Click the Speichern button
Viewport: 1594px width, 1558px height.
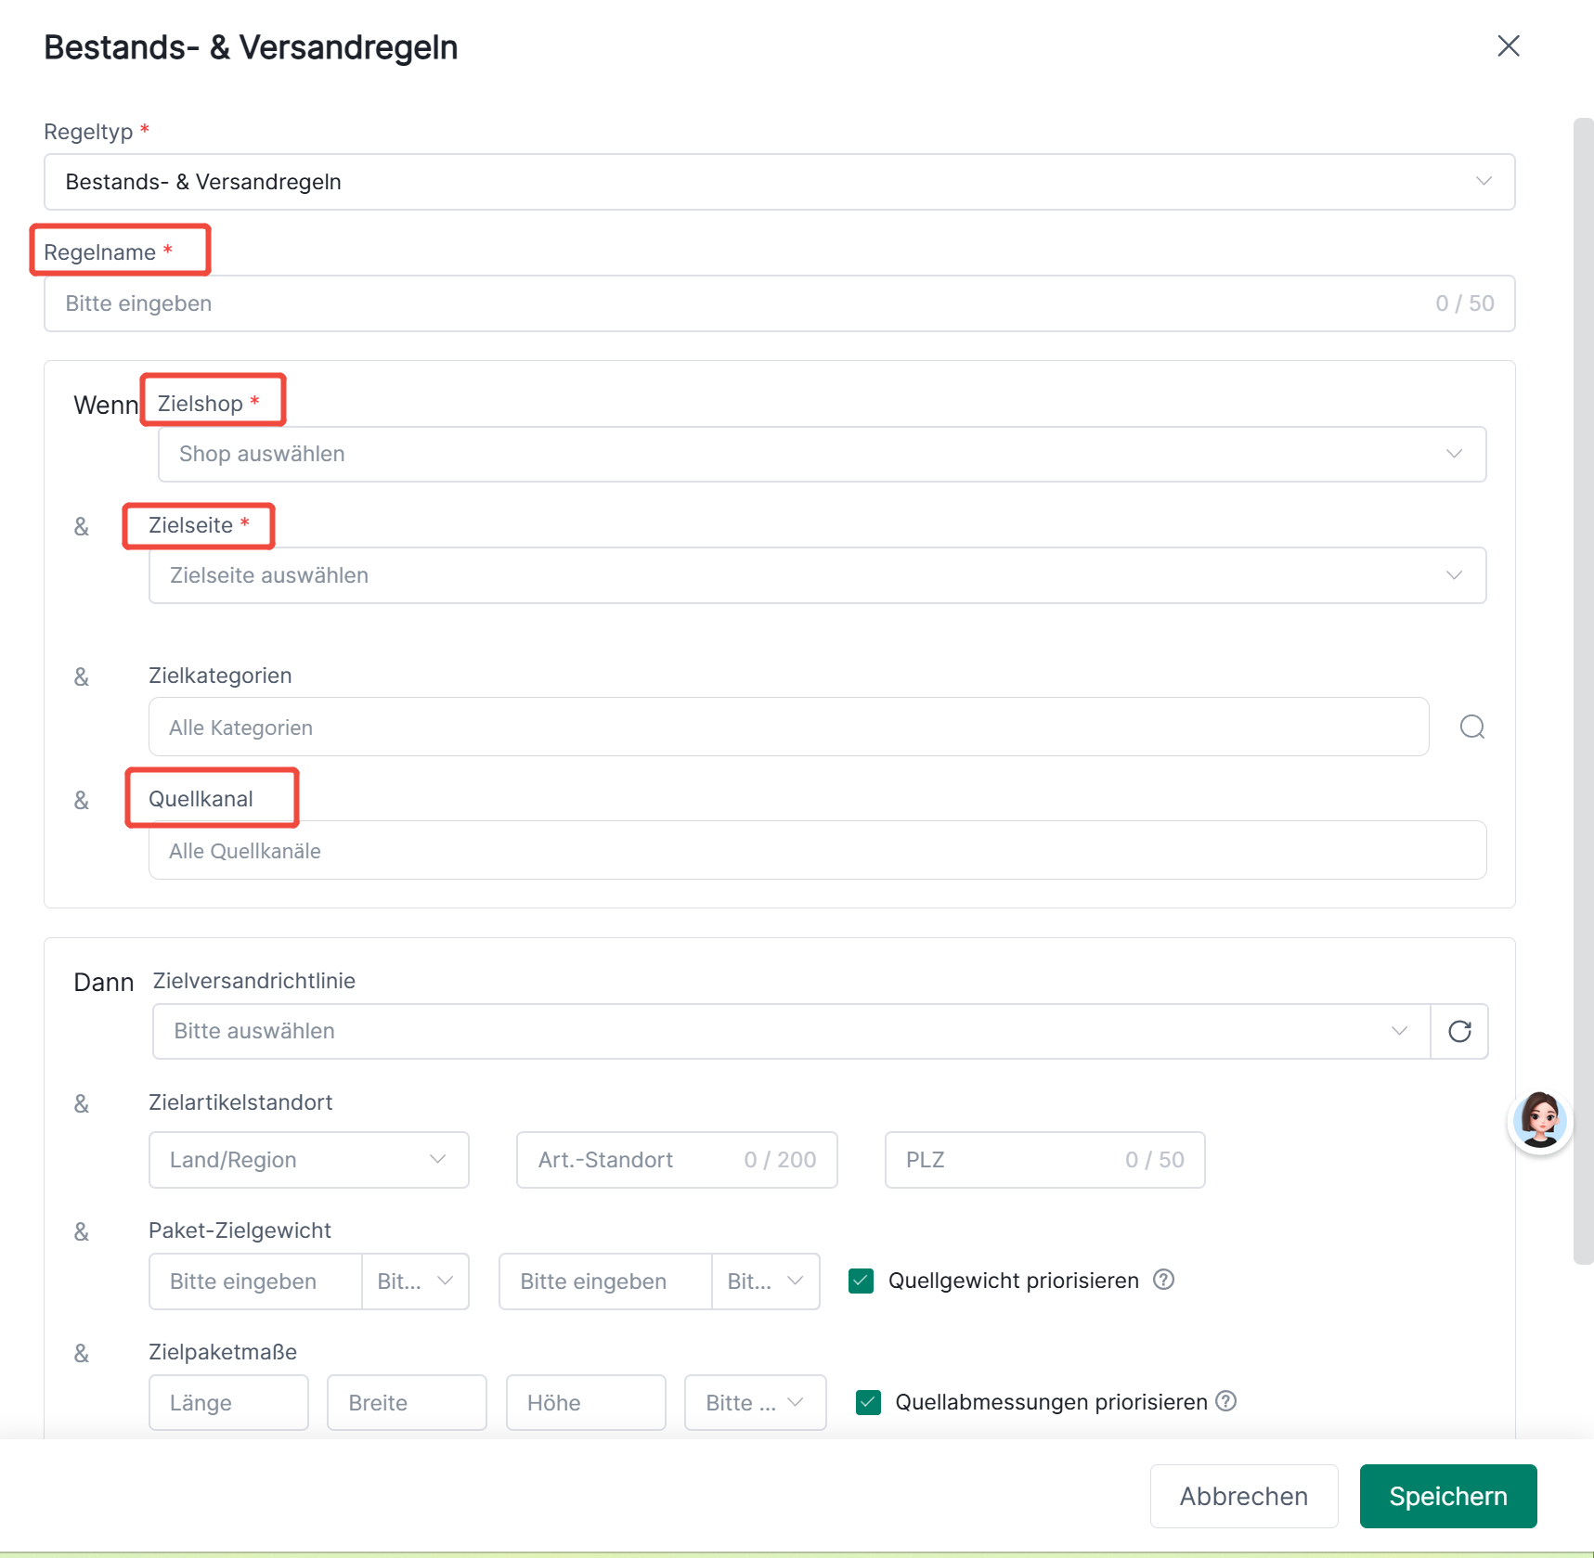coord(1448,1496)
